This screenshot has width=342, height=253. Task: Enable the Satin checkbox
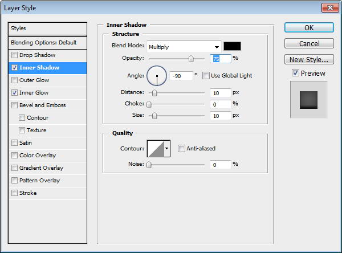[x=14, y=143]
